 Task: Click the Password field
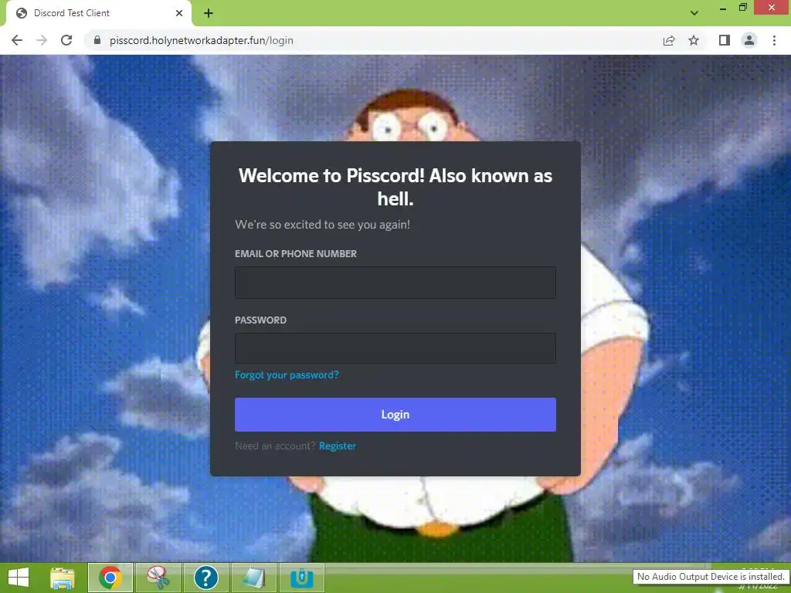tap(395, 348)
